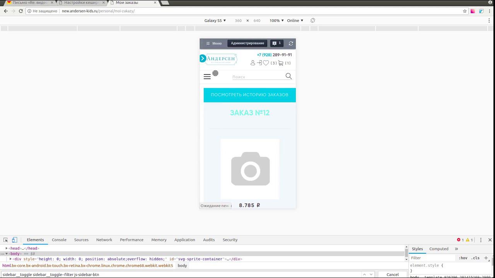Open the hamburger catalog menu
The width and height of the screenshot is (495, 278).
pos(207,76)
